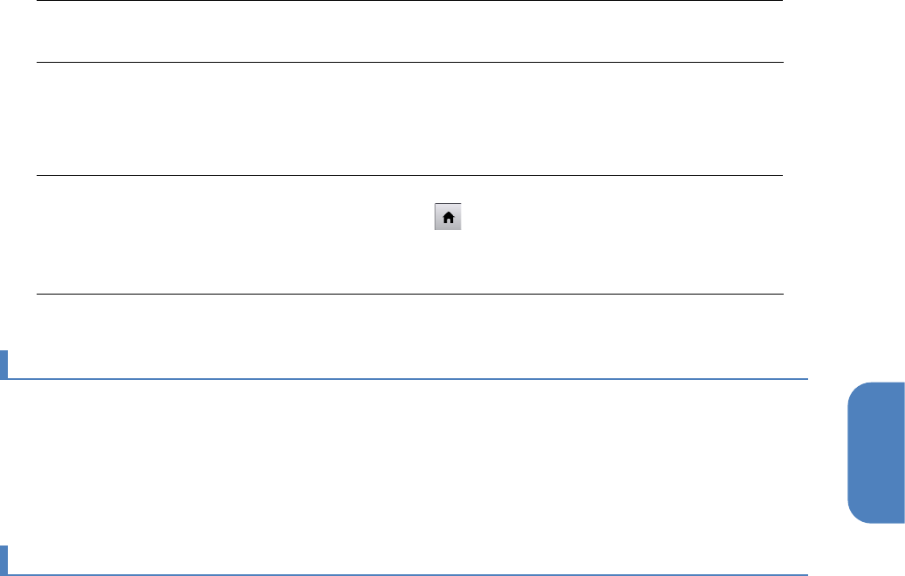Click the lower blue section heading marker

3,560
